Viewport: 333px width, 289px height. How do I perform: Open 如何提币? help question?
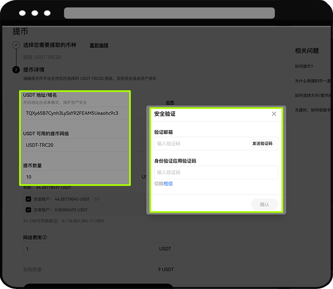(x=304, y=66)
